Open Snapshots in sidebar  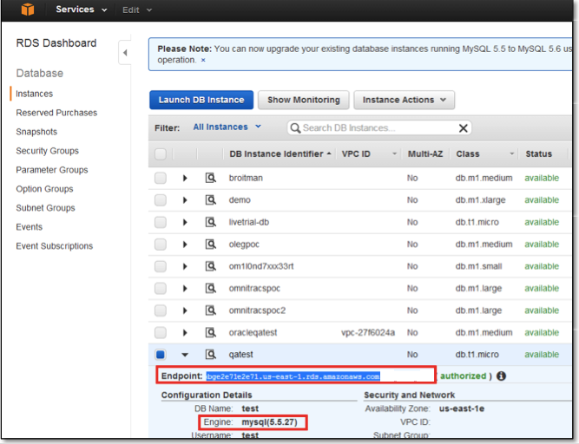pyautogui.click(x=36, y=132)
